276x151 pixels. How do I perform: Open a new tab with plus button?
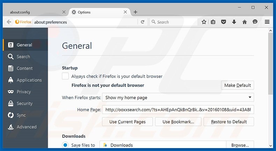(x=135, y=12)
